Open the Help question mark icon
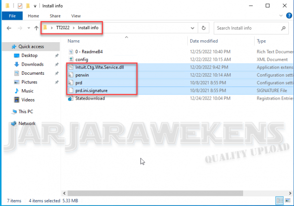This screenshot has height=206, width=294. point(289,15)
